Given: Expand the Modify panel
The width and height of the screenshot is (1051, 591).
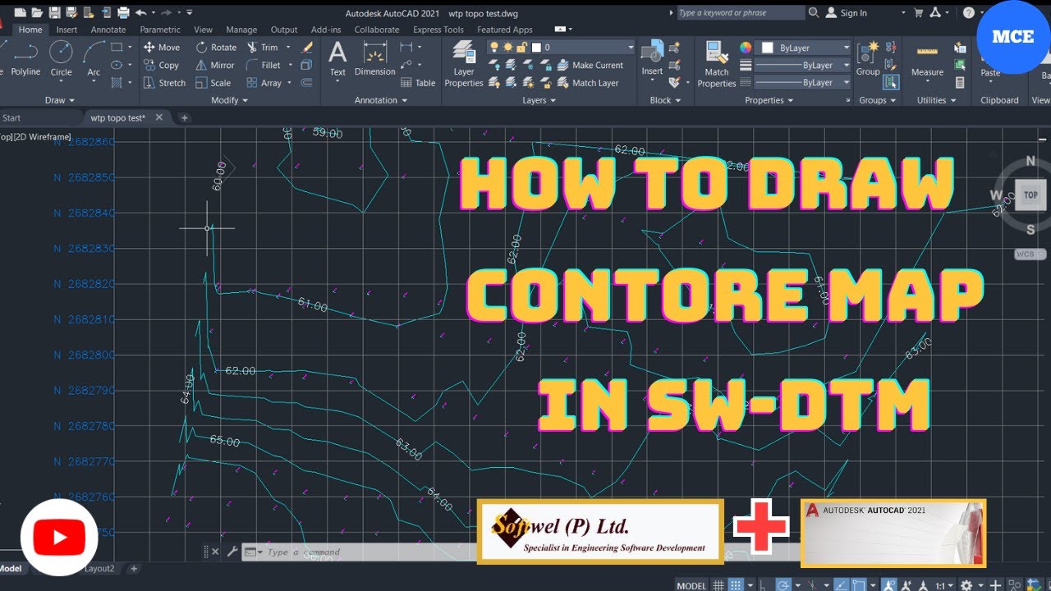Looking at the screenshot, I should click(230, 100).
